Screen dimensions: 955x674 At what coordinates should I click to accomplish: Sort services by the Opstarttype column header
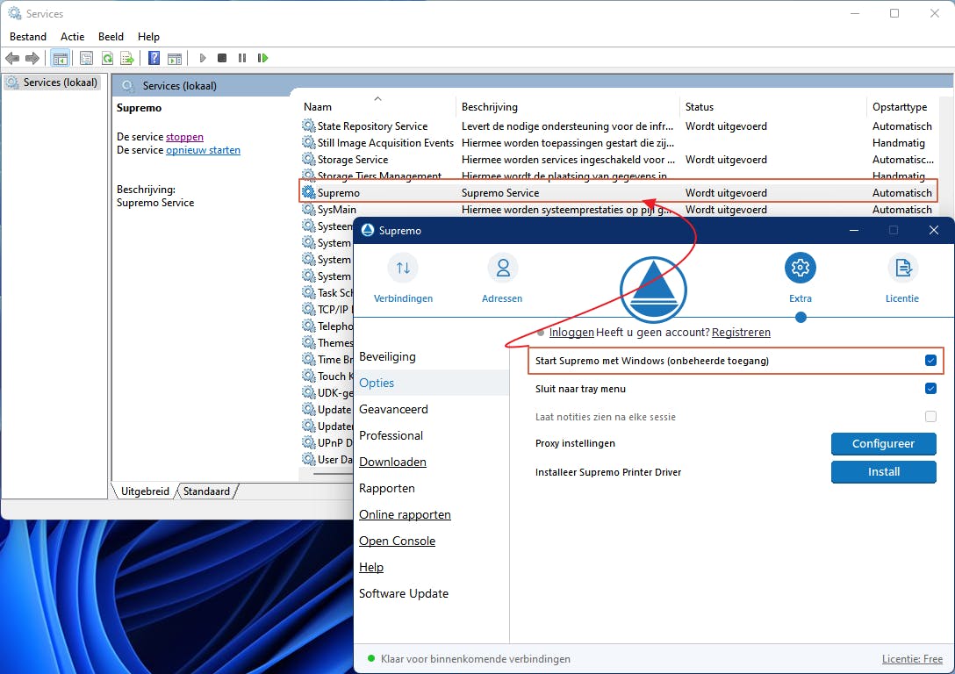click(899, 107)
